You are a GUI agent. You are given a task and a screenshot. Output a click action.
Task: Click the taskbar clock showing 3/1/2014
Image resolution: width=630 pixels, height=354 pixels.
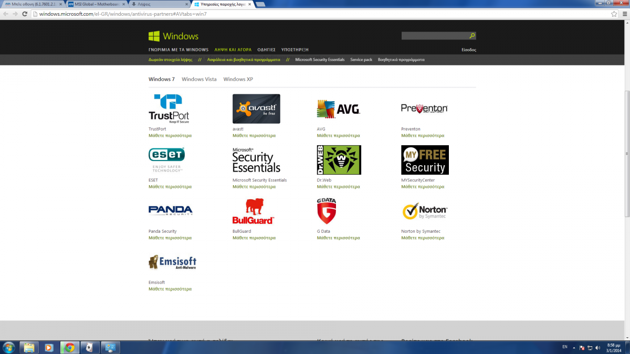612,347
